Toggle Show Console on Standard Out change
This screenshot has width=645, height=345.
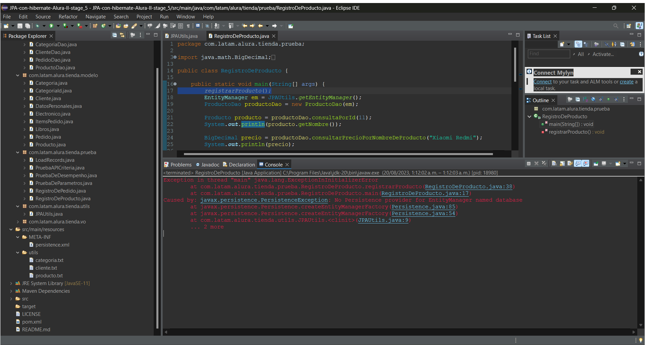578,164
